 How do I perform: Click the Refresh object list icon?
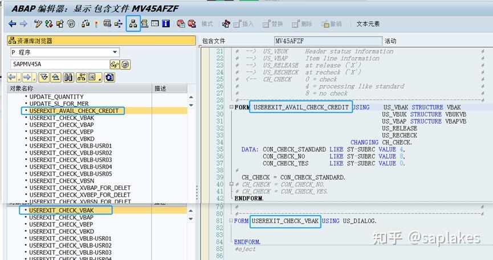point(110,77)
